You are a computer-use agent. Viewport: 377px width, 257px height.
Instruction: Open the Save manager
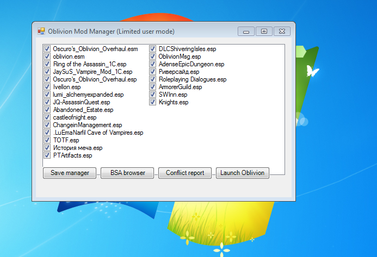tap(70, 173)
